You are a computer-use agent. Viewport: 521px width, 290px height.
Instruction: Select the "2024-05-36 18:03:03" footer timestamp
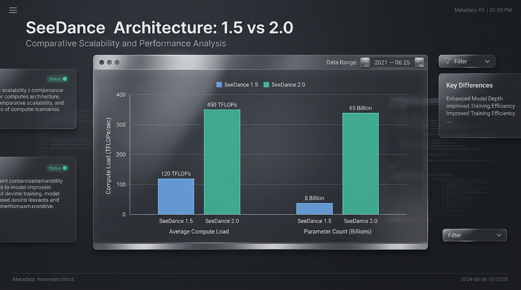484,279
